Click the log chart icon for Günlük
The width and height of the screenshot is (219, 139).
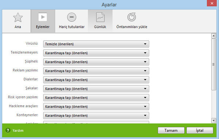(x=100, y=17)
